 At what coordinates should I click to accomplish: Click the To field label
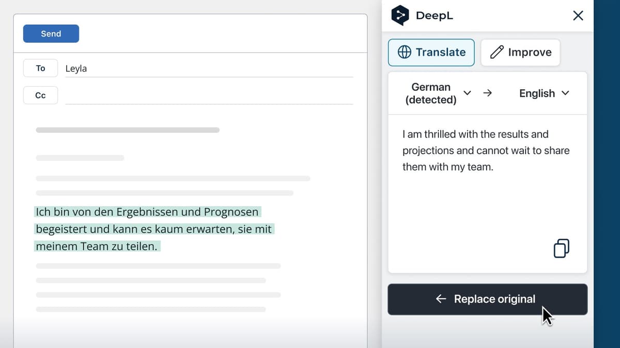pos(40,68)
